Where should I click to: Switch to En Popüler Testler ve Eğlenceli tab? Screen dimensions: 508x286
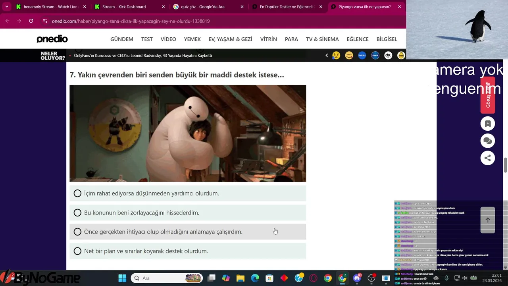pyautogui.click(x=288, y=7)
